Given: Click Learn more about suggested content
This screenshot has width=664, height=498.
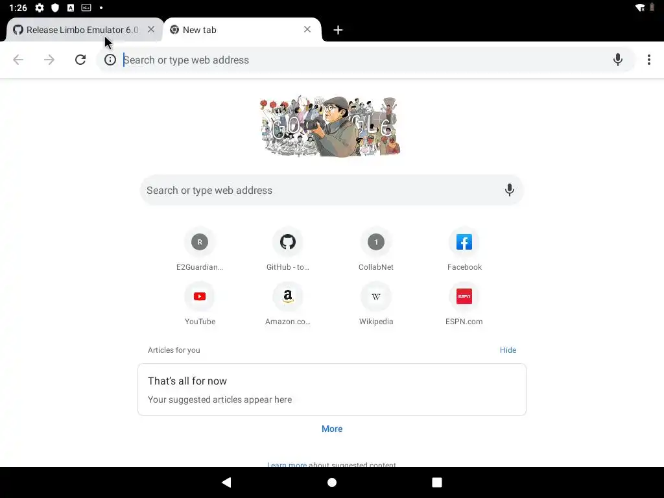Looking at the screenshot, I should [287, 464].
